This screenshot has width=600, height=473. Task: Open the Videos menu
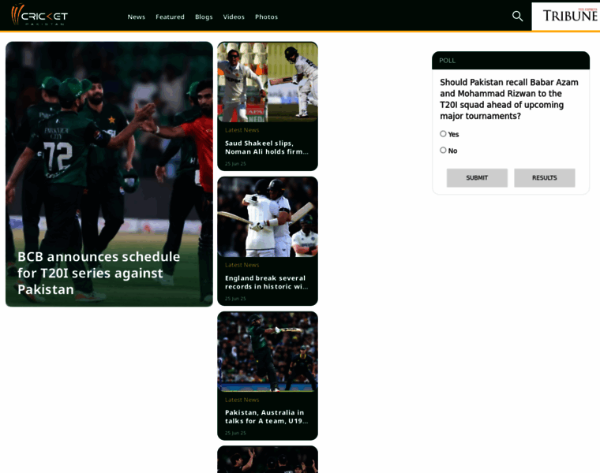pyautogui.click(x=234, y=17)
